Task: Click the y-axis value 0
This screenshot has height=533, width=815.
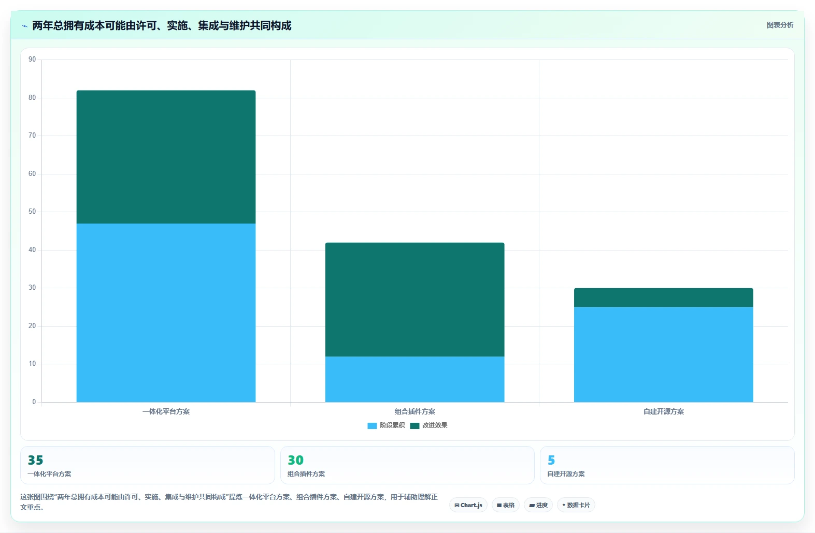Action: [34, 402]
